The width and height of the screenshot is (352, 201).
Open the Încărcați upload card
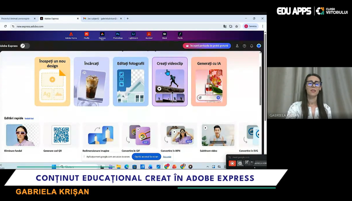coord(91,82)
